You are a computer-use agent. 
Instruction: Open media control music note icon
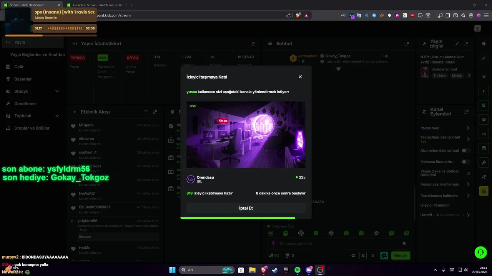(440, 15)
